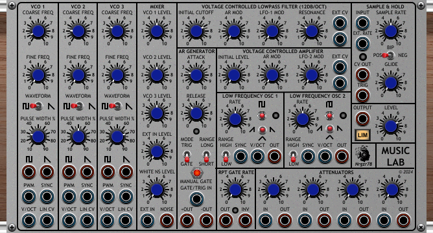This screenshot has width=433, height=233.
Task: Click the LFO 2 OUT jack
Action: point(342,156)
